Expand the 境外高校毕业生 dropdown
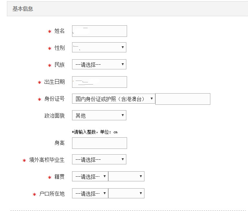This screenshot has height=211, width=248. [99, 159]
